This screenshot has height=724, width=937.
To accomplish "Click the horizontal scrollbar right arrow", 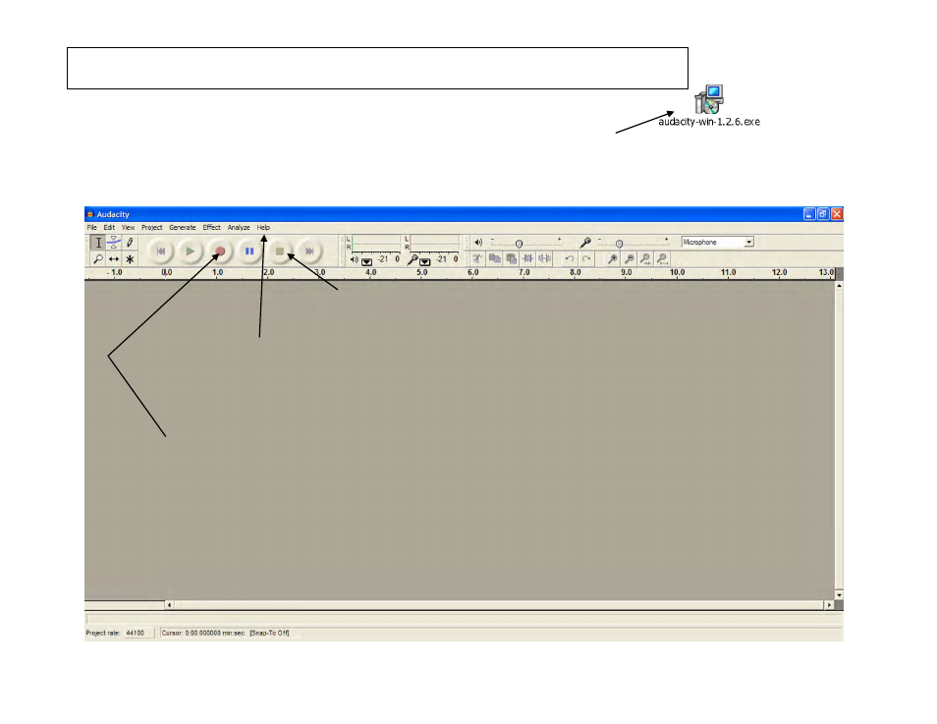I will [x=829, y=605].
